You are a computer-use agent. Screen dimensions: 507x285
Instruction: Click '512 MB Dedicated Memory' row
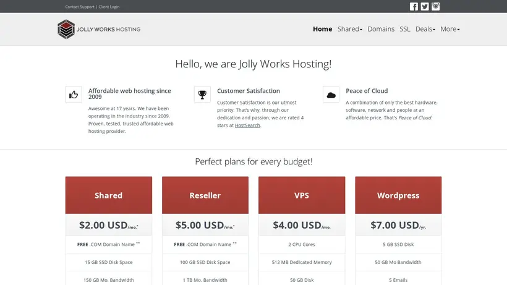coord(302,262)
